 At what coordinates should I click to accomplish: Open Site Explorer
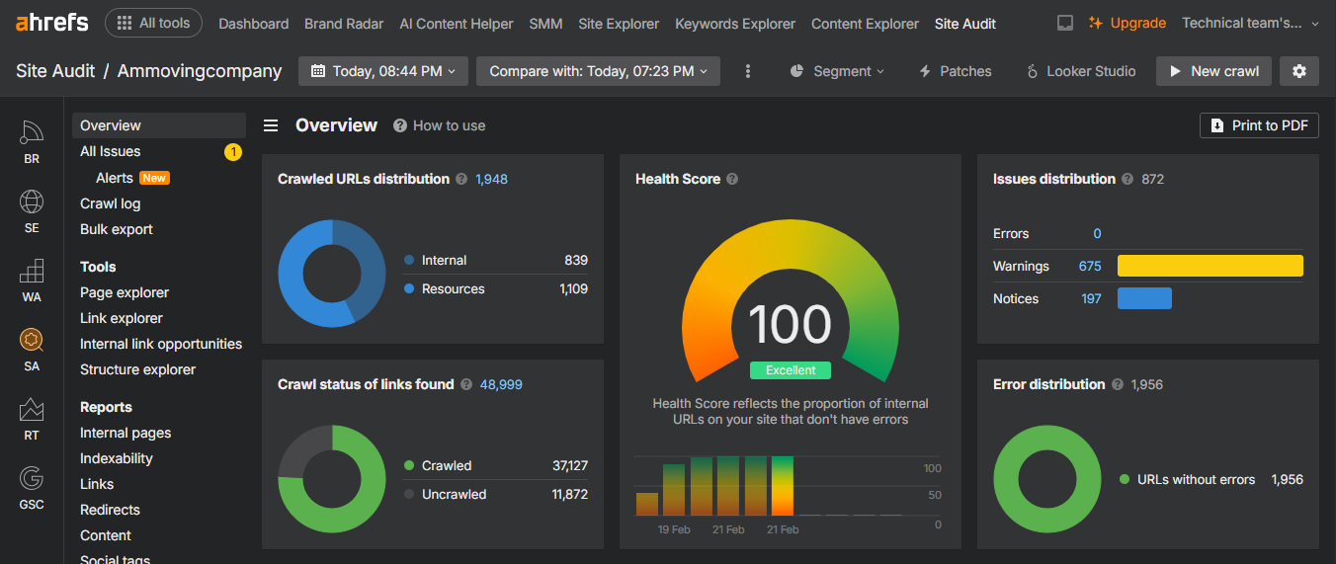tap(619, 24)
